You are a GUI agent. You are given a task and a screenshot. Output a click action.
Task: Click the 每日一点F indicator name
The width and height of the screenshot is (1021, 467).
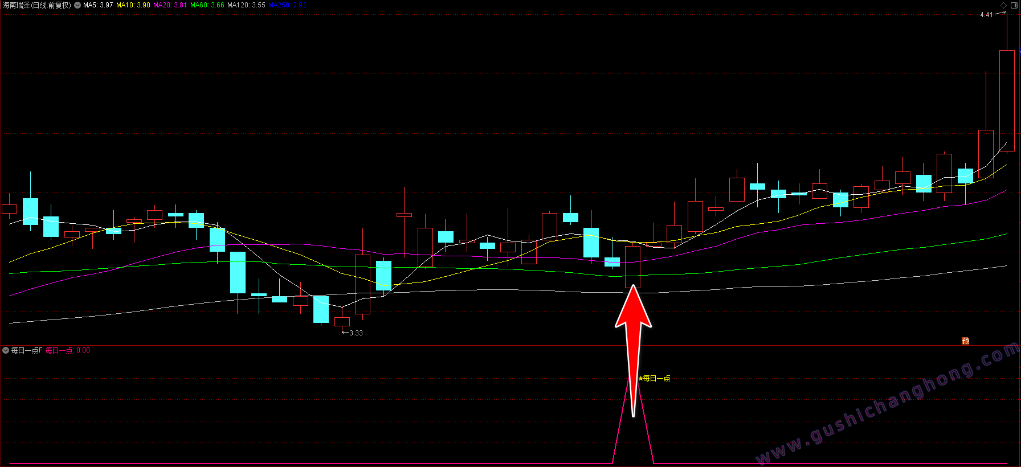pyautogui.click(x=27, y=350)
